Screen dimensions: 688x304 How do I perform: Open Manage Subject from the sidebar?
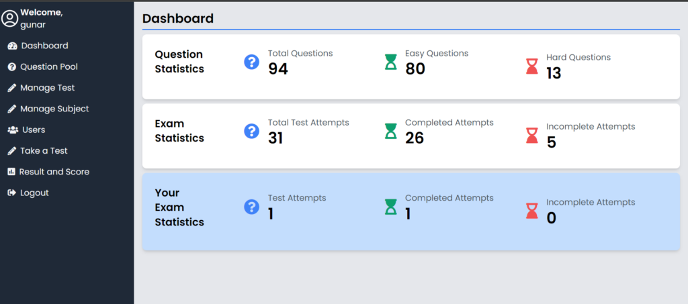[54, 109]
